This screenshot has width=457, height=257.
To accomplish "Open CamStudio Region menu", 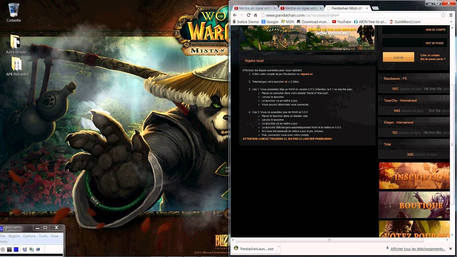I will tap(14, 236).
